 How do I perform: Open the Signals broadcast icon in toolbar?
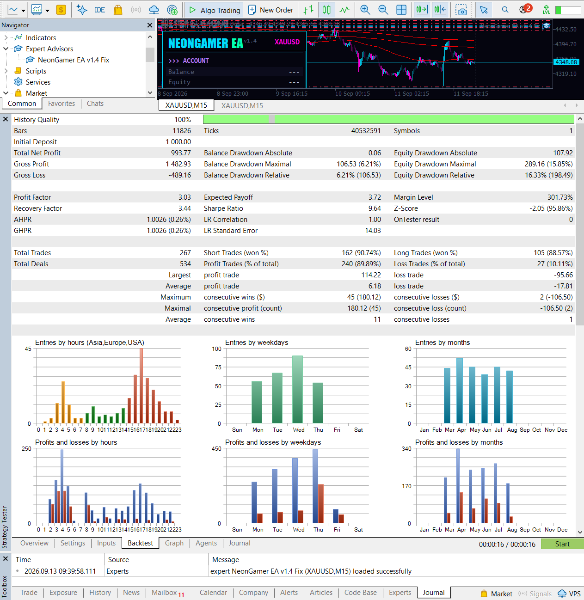coord(136,10)
